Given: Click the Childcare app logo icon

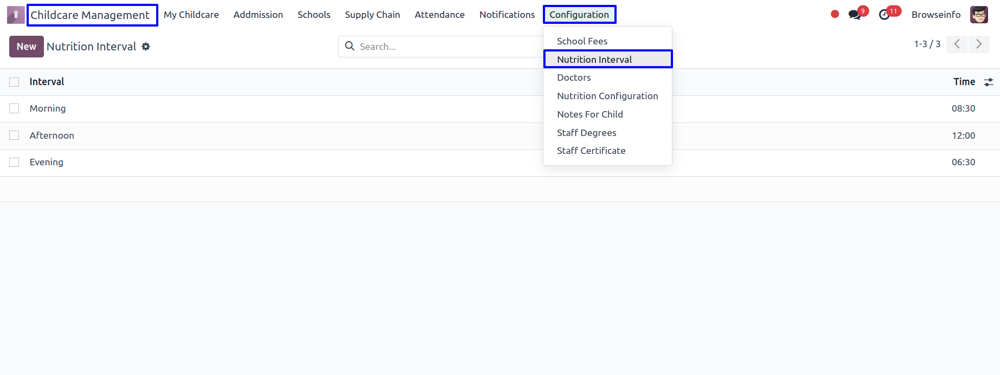Looking at the screenshot, I should point(16,15).
